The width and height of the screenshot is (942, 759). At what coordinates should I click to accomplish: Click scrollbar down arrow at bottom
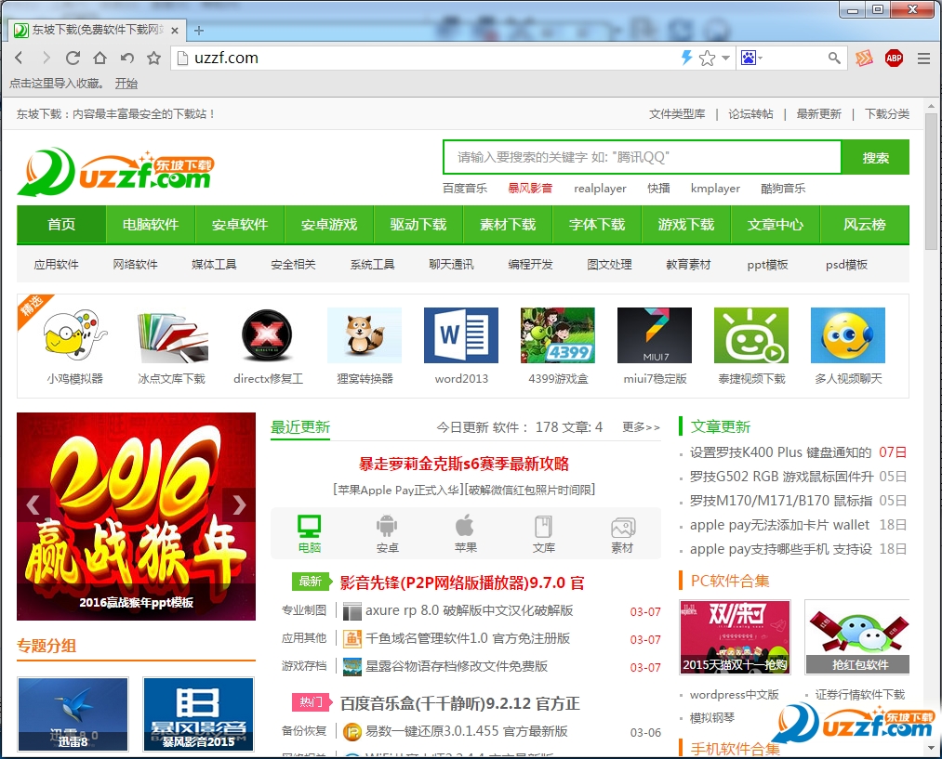tap(931, 748)
